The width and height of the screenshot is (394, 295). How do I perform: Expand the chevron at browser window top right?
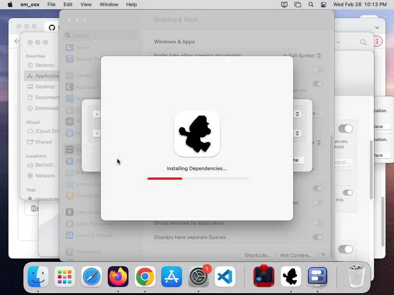[377, 28]
